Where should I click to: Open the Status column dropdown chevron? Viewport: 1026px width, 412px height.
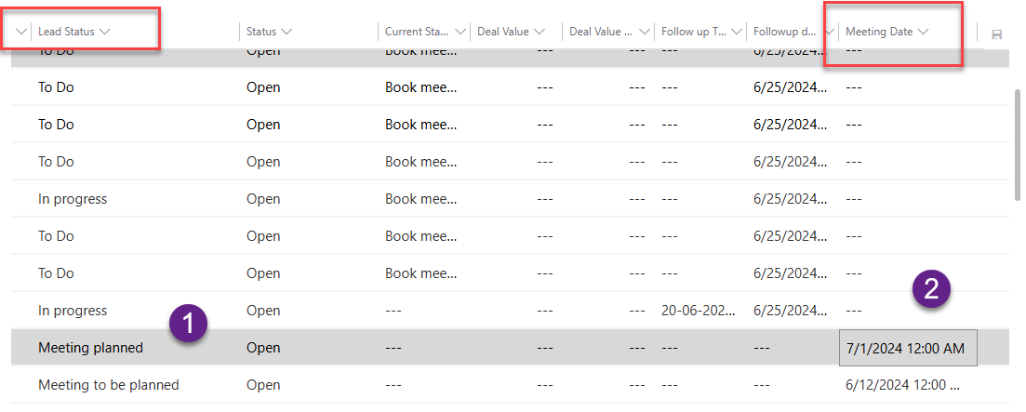pos(286,32)
